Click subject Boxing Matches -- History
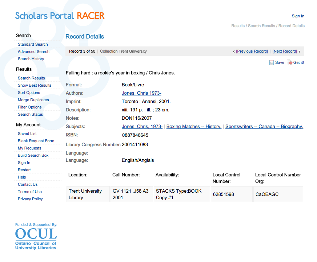 pos(194,127)
